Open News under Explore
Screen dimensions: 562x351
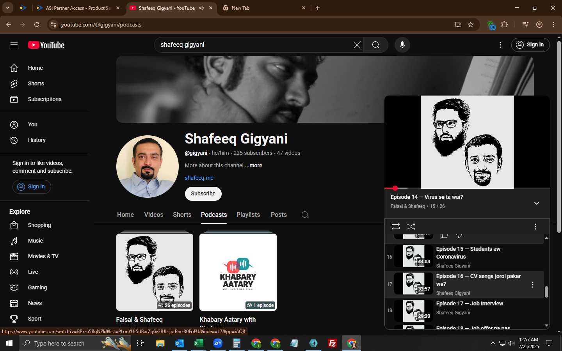pyautogui.click(x=45, y=303)
